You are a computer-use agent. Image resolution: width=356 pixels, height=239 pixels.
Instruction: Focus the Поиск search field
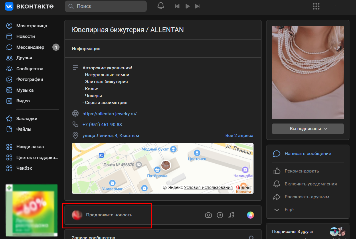[x=106, y=6]
